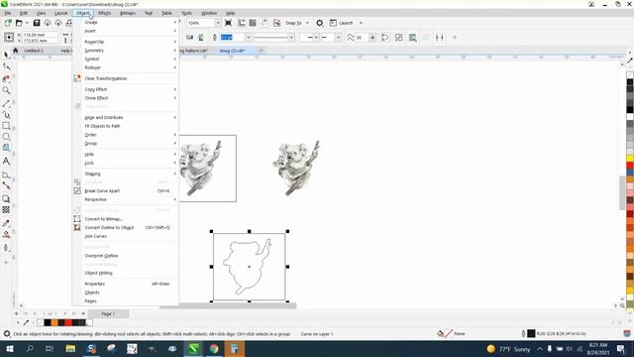Open the outline width dropdown
The width and height of the screenshot is (634, 357).
click(249, 38)
